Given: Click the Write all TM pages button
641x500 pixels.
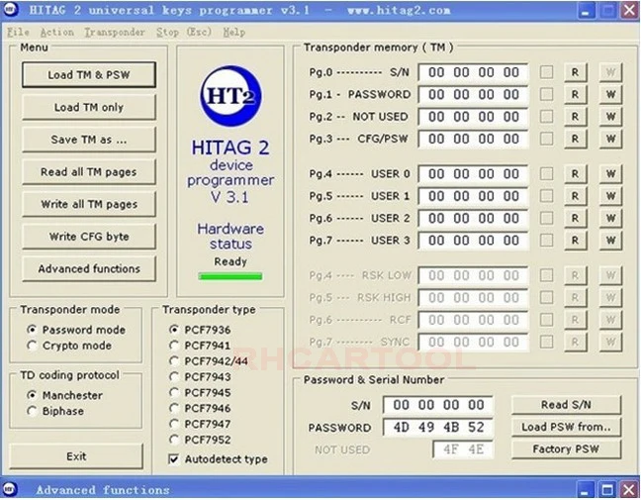Looking at the screenshot, I should pyautogui.click(x=89, y=204).
